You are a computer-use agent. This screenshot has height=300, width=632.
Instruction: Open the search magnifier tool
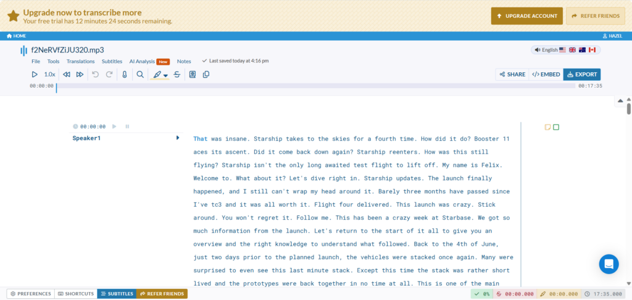point(140,75)
